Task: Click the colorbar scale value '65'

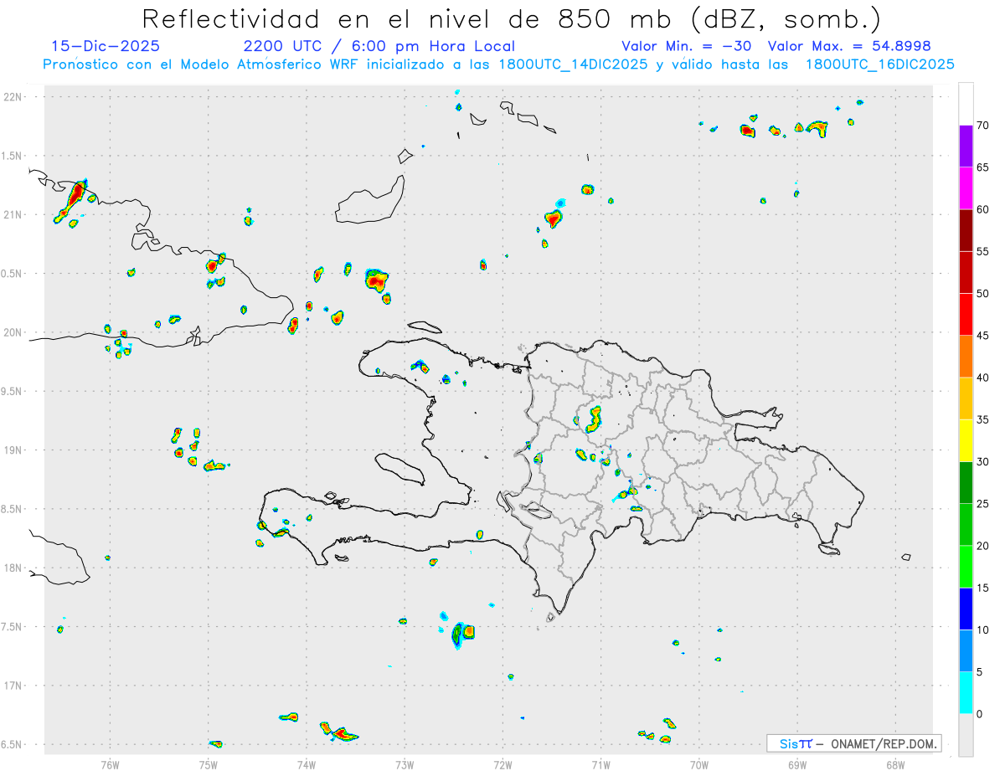Action: [983, 167]
